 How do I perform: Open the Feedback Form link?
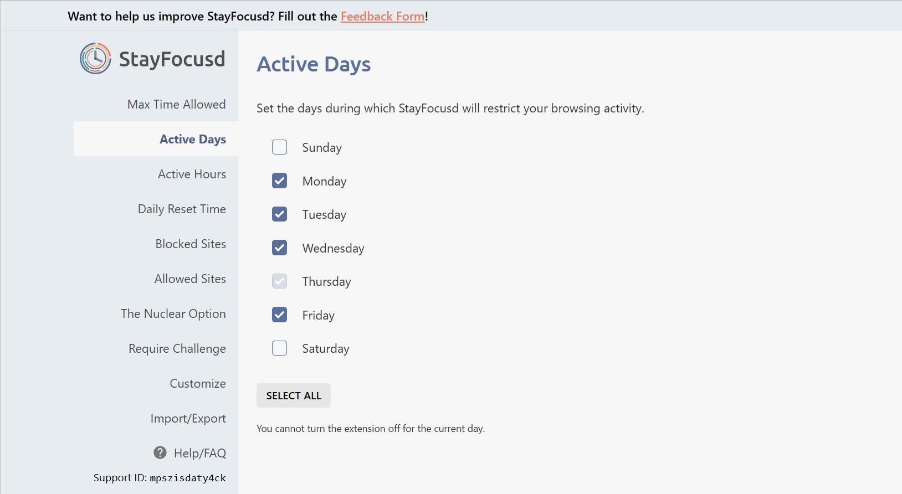(382, 16)
